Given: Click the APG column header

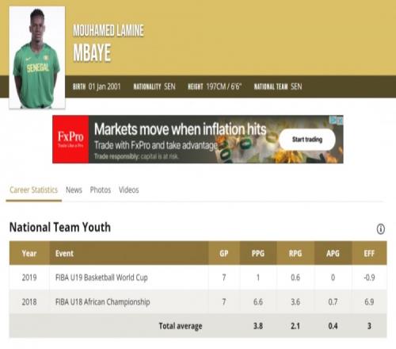Looking at the screenshot, I should coord(333,253).
